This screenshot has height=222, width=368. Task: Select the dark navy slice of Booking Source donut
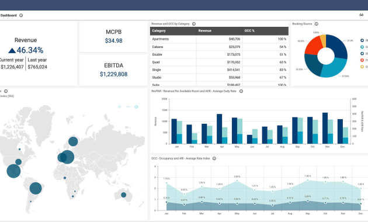pyautogui.click(x=338, y=47)
